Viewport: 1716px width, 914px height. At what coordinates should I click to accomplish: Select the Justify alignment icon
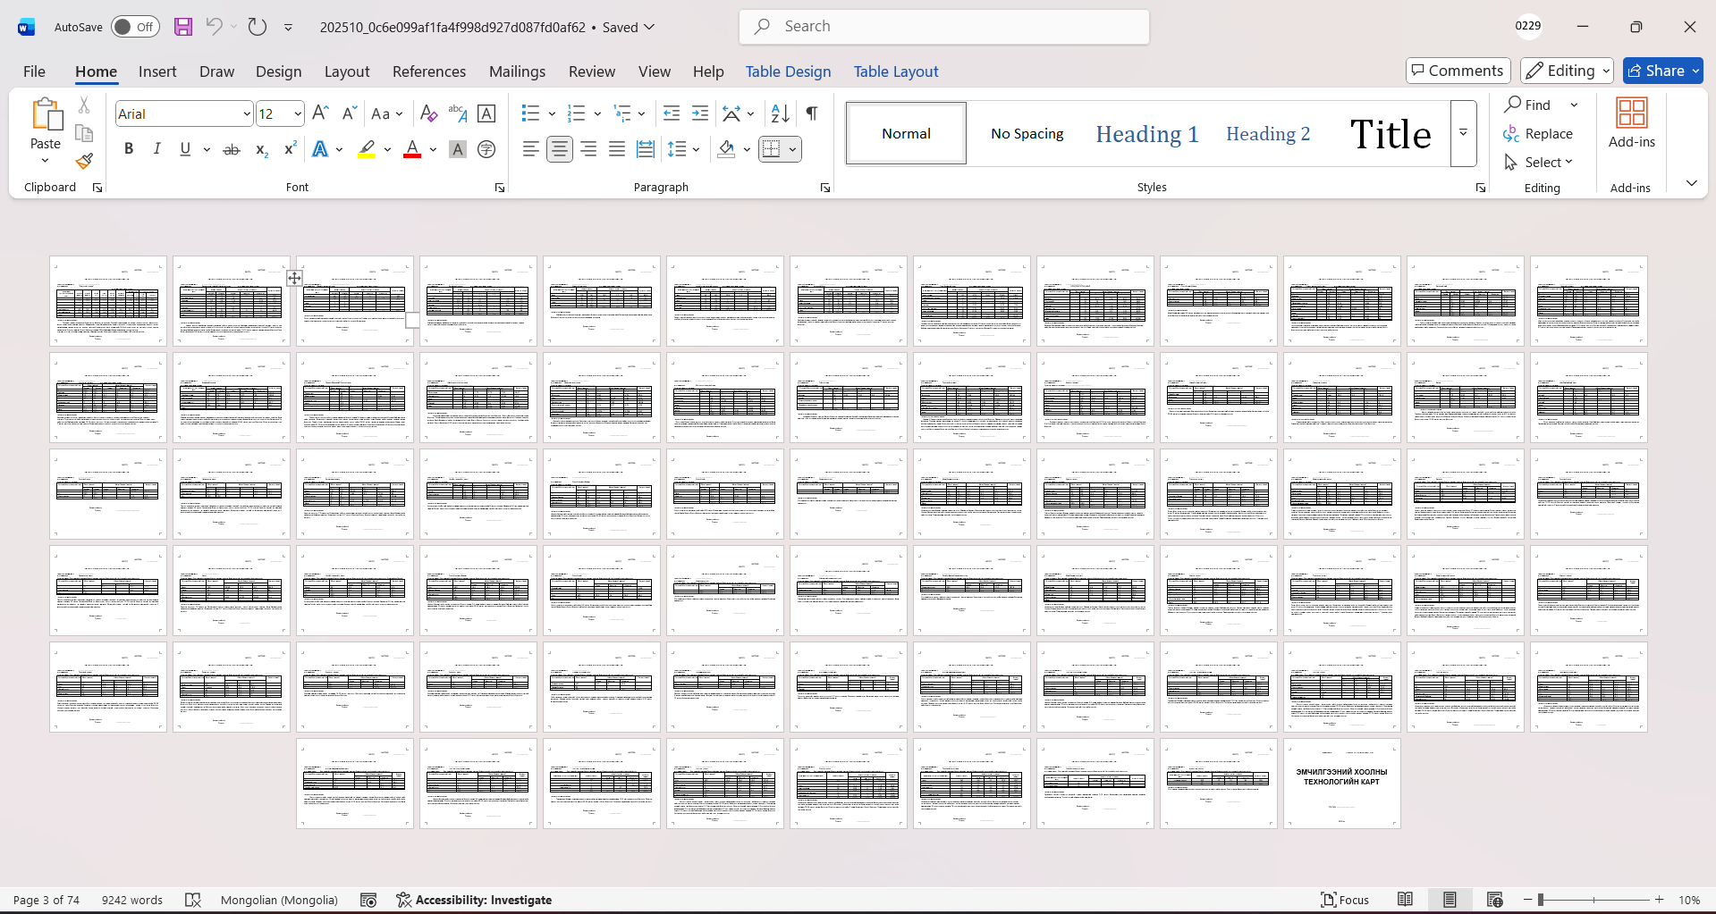click(x=617, y=149)
